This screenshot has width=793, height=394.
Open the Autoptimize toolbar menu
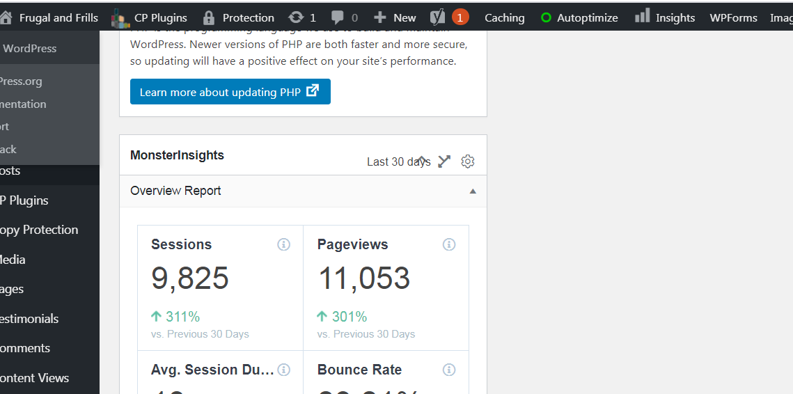click(579, 17)
